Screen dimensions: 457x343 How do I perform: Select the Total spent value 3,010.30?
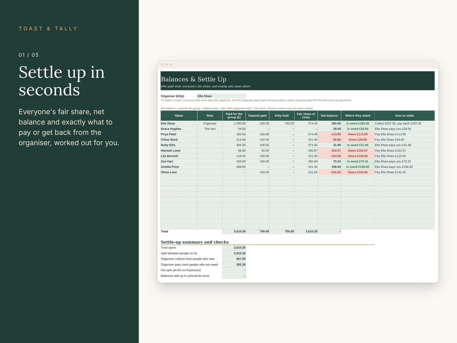[x=234, y=248]
